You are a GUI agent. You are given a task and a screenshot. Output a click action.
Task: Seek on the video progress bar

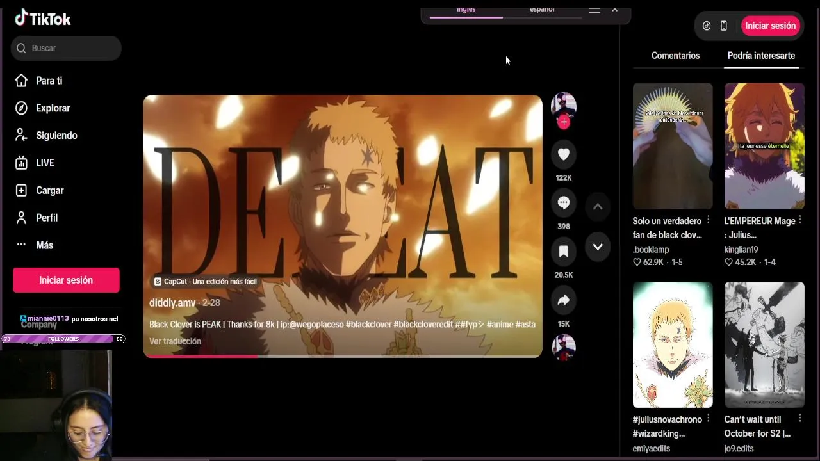pyautogui.click(x=343, y=356)
